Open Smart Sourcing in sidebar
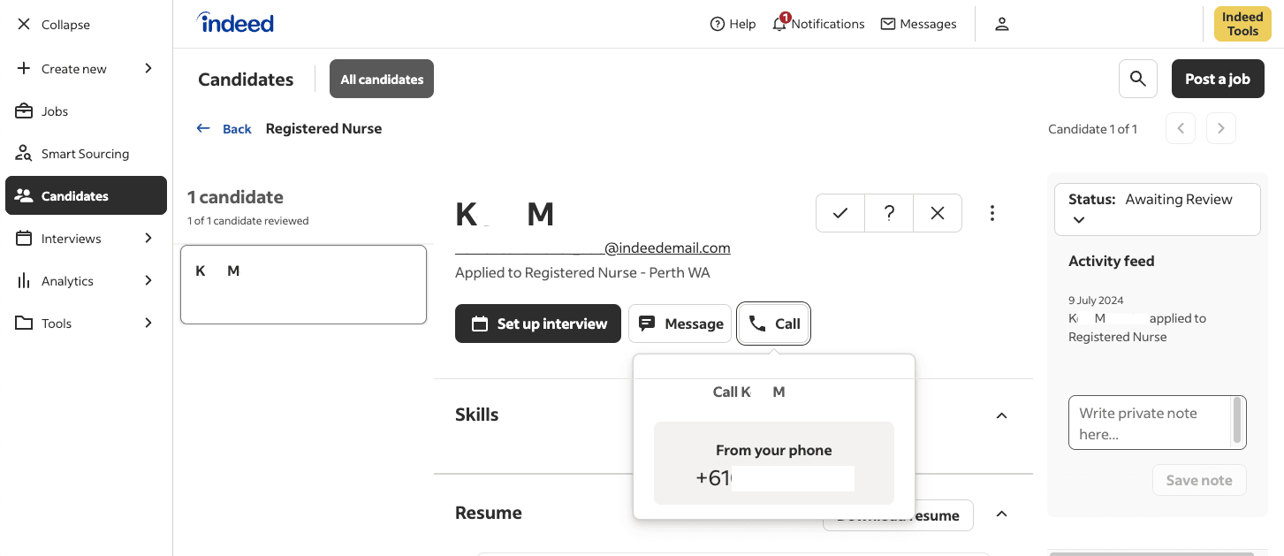1284x556 pixels. coord(85,154)
